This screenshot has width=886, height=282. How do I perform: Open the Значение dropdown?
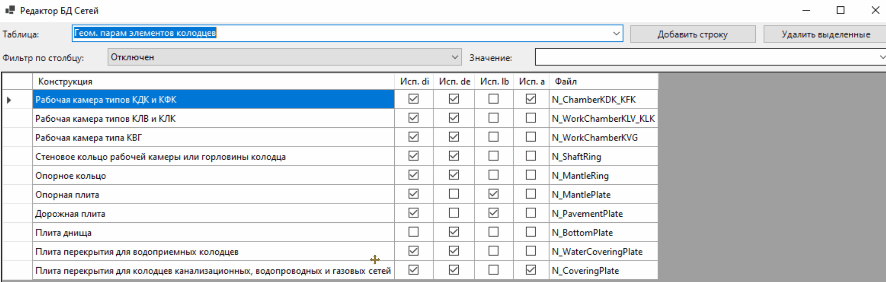881,57
